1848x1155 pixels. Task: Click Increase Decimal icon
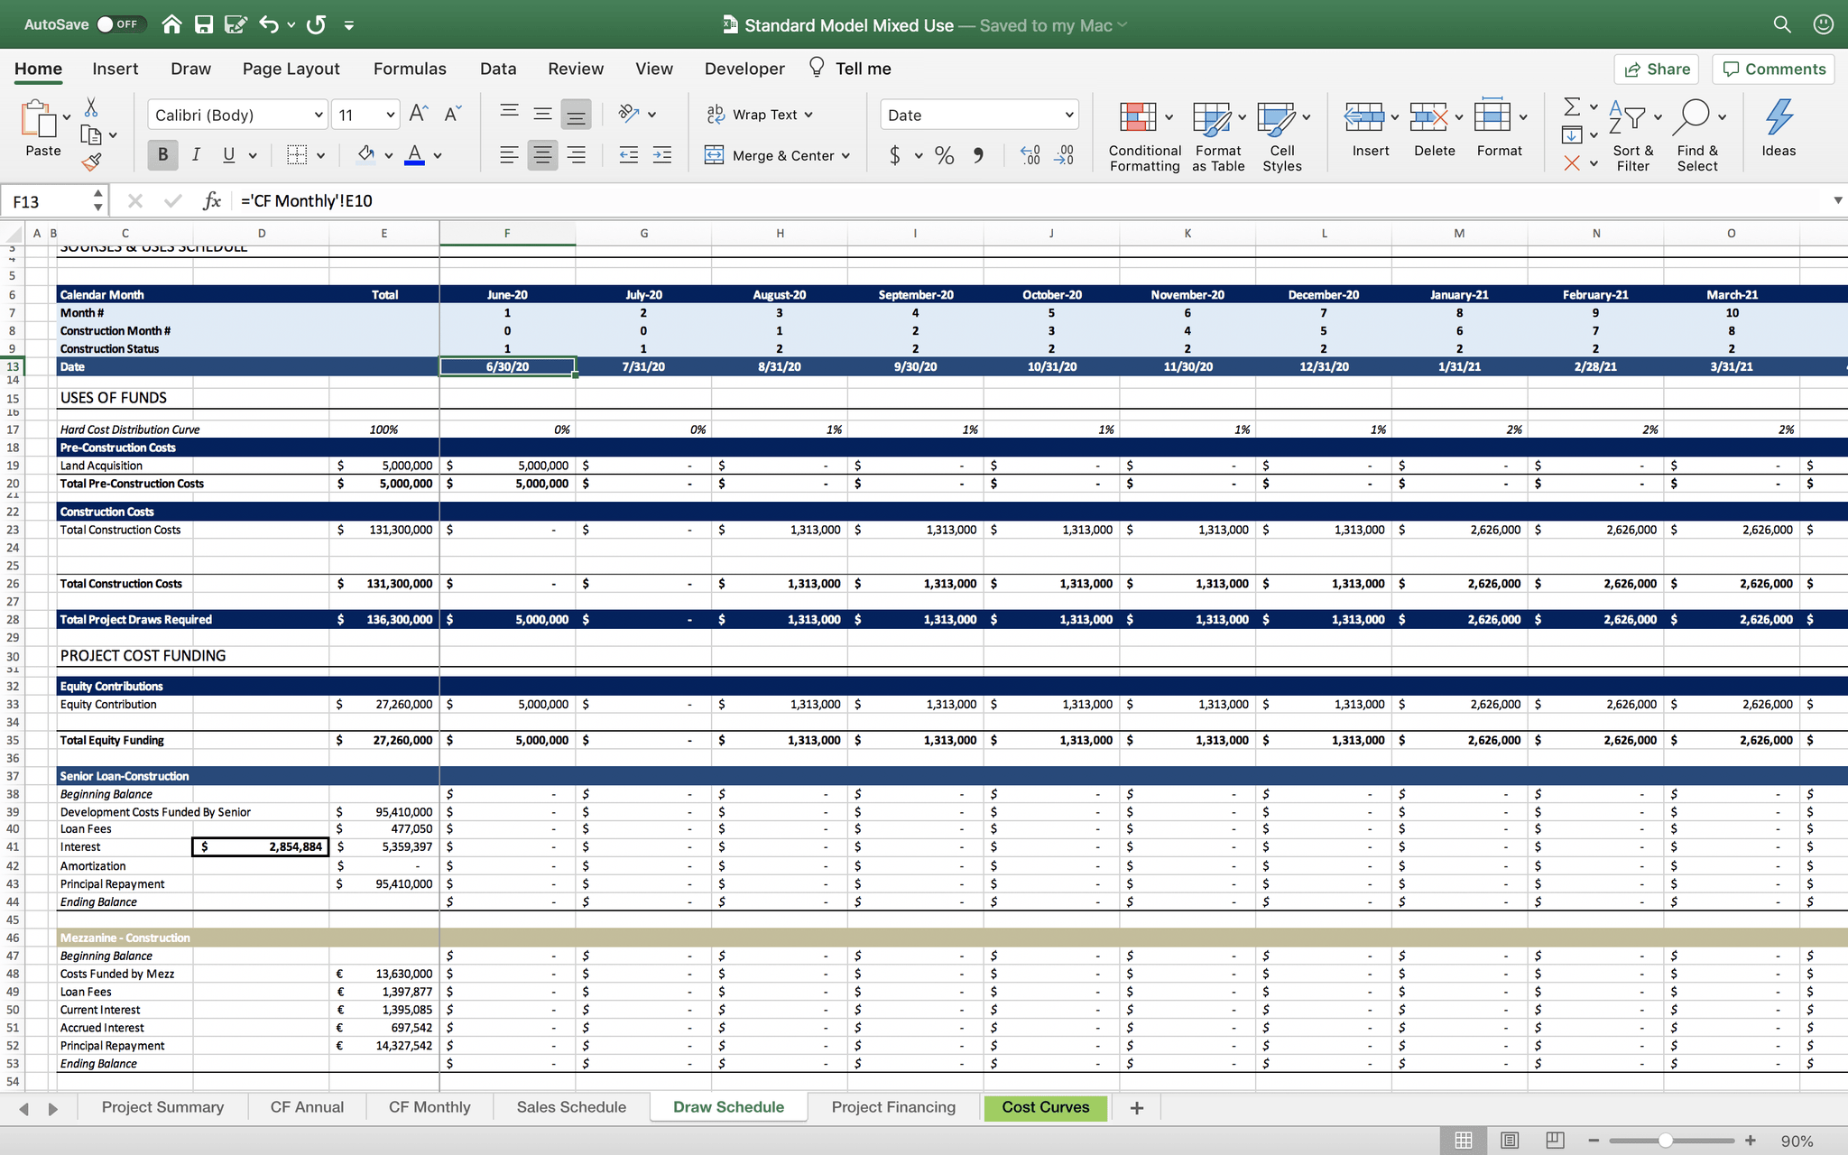(x=1030, y=155)
